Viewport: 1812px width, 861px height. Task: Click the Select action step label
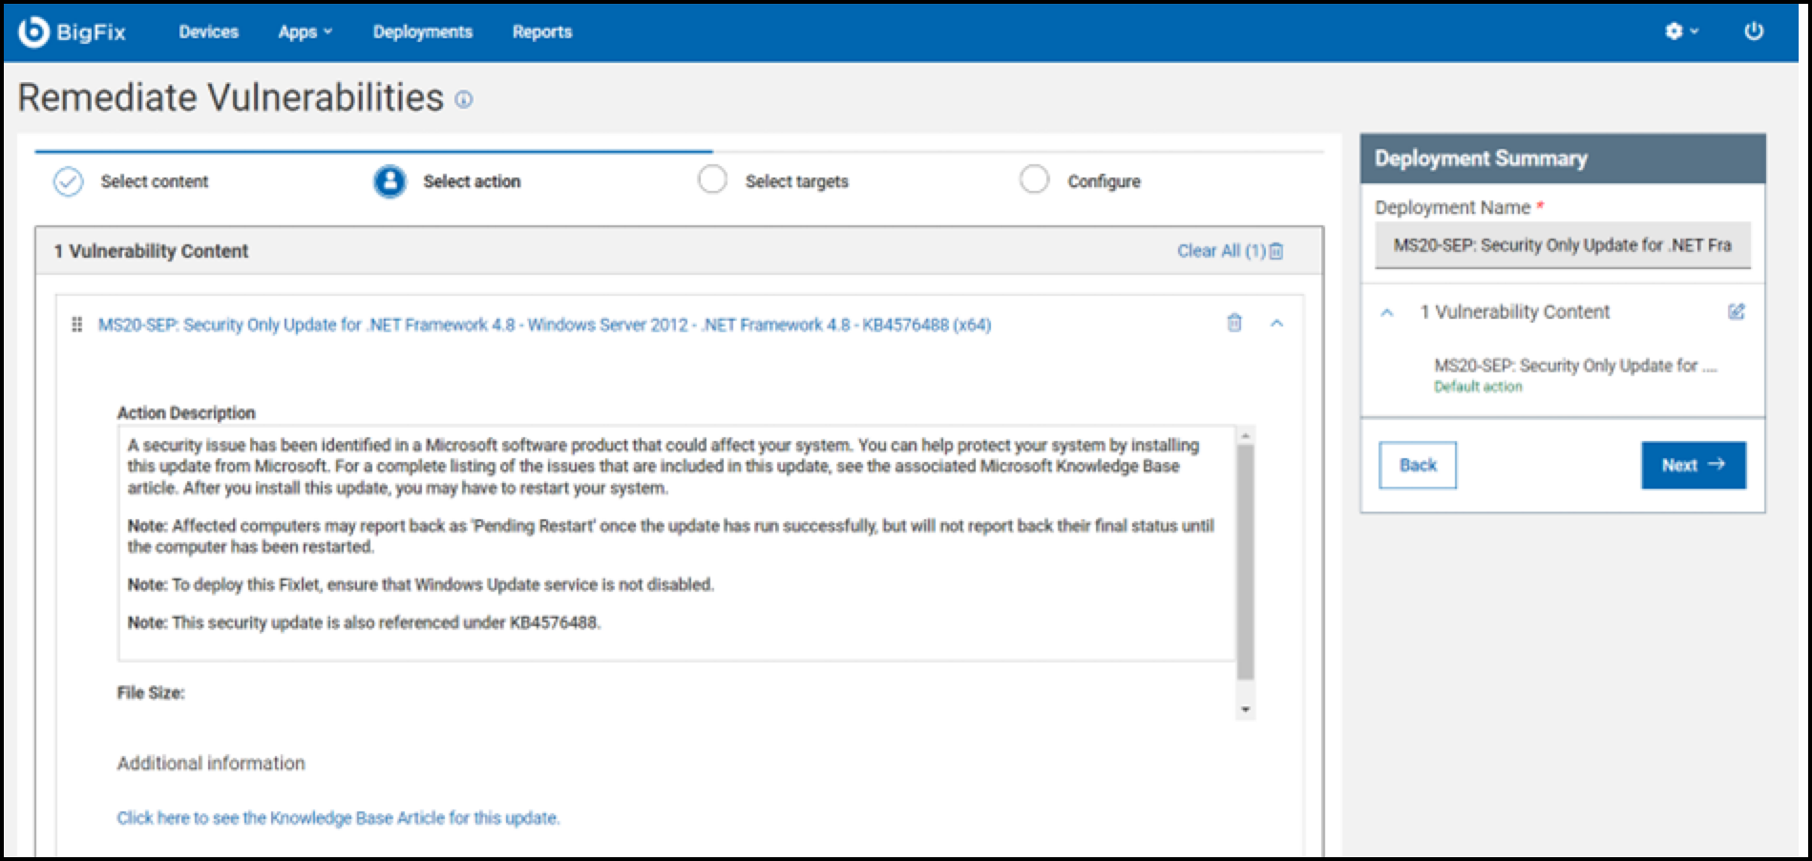[x=472, y=181]
